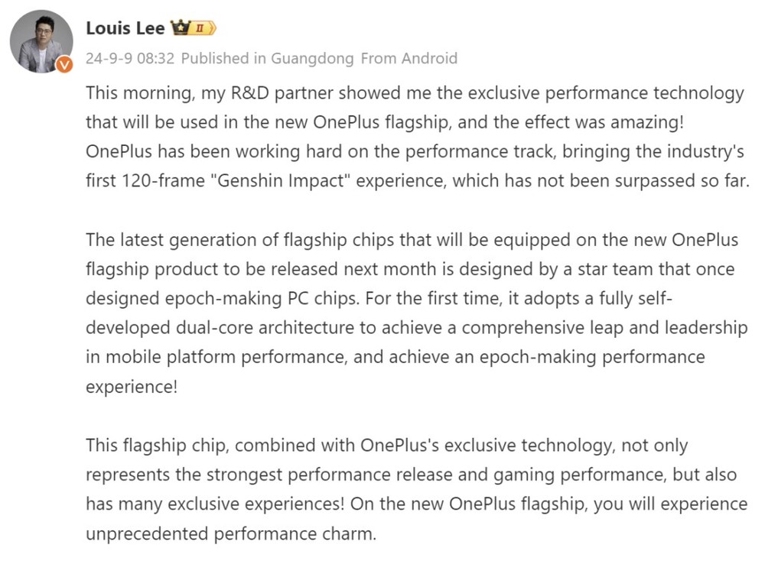Image resolution: width=765 pixels, height=561 pixels.
Task: Click the 24-9-9 08:32 post timestamp
Action: click(130, 58)
